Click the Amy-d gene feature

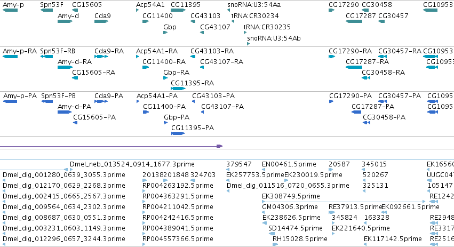pyautogui.click(x=65, y=21)
